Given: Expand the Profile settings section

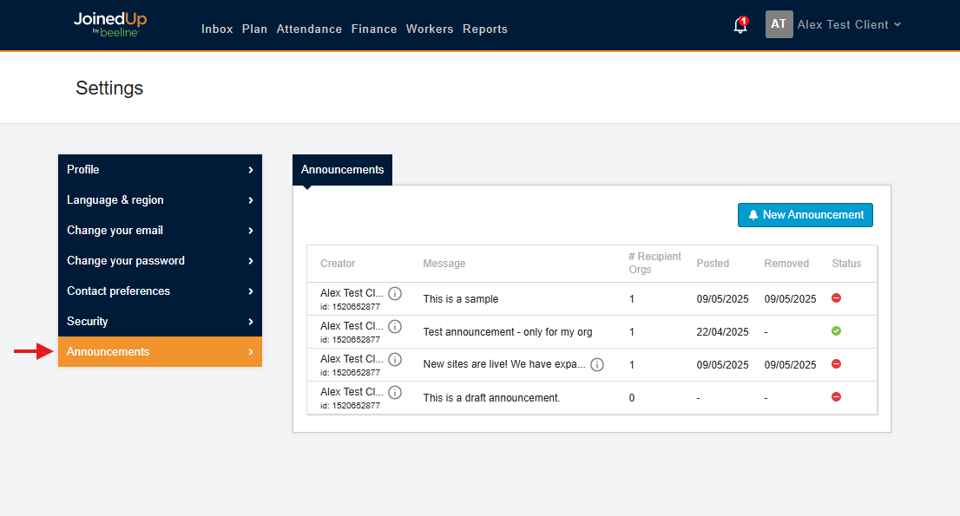Looking at the screenshot, I should pyautogui.click(x=160, y=170).
